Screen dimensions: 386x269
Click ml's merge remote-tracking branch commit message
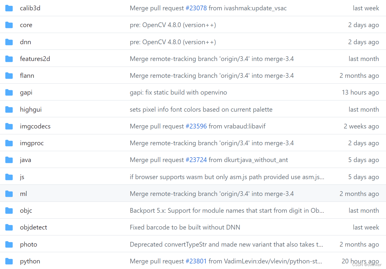point(212,194)
